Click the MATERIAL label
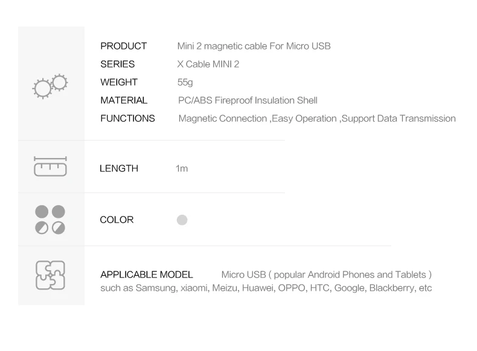477x351 pixels. point(124,101)
